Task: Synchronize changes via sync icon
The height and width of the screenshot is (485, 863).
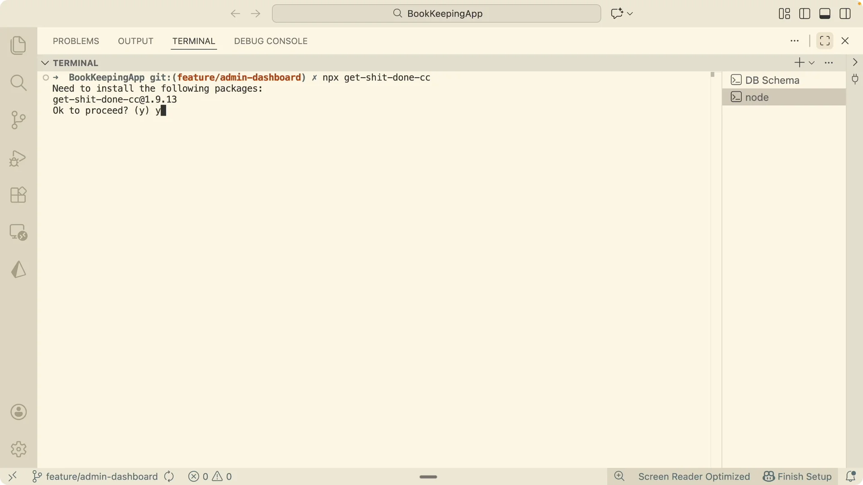Action: 169,476
